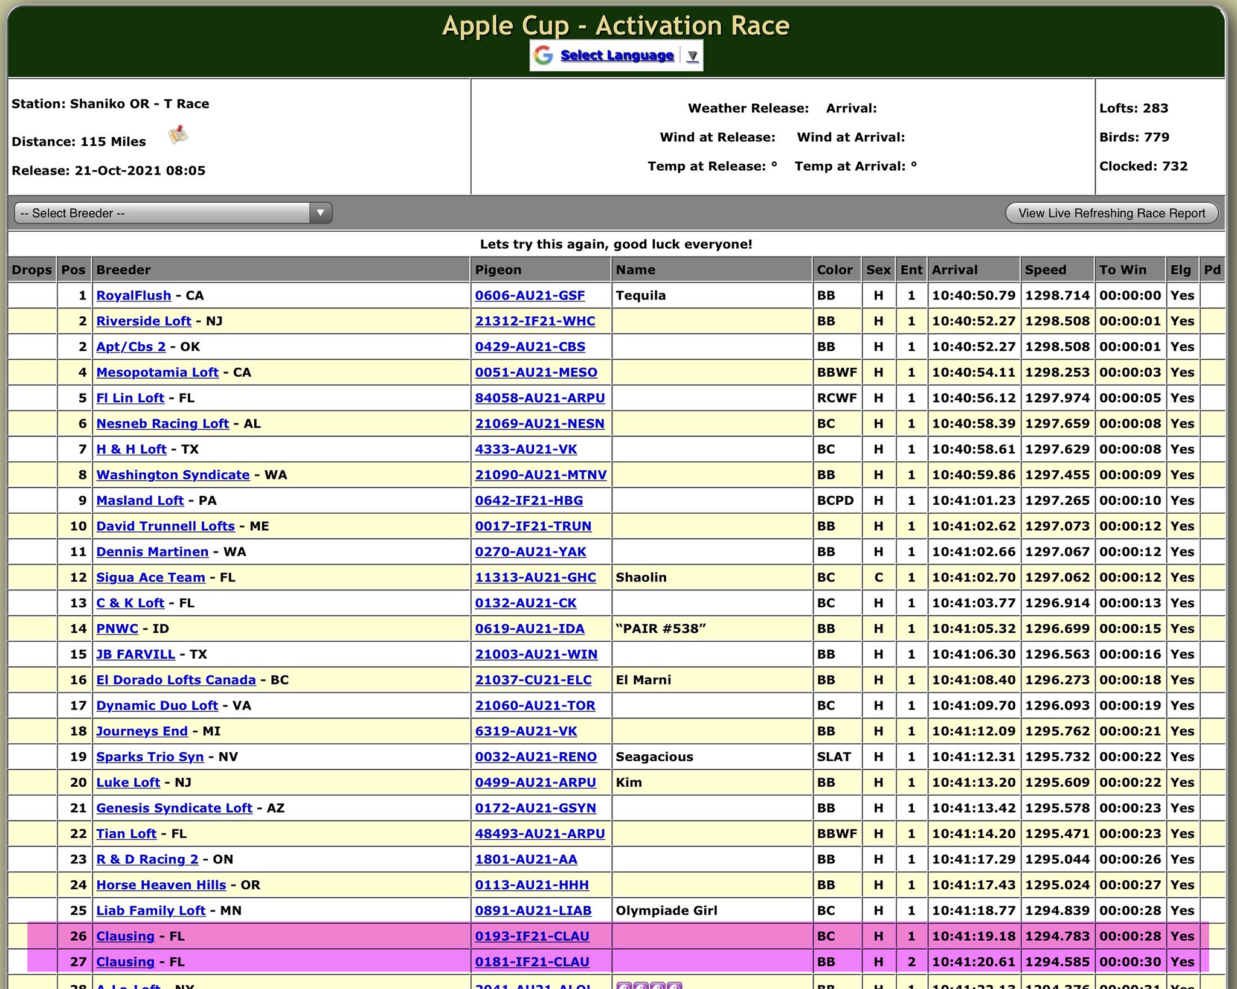1237x989 pixels.
Task: Click the Arrival column header
Action: pyautogui.click(x=954, y=270)
